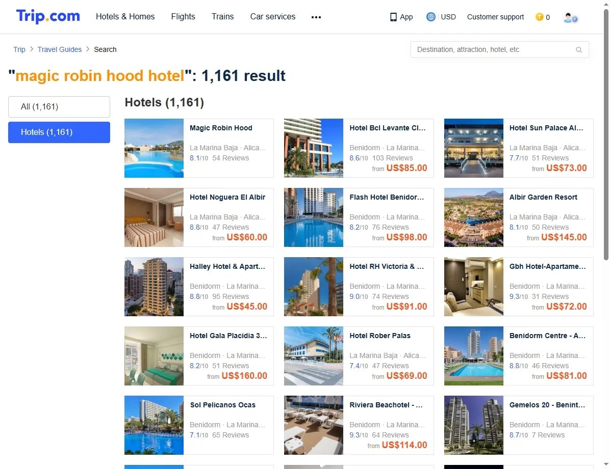The image size is (610, 469).
Task: Click 103 Reviews on Bcl Levante
Action: tap(392, 158)
